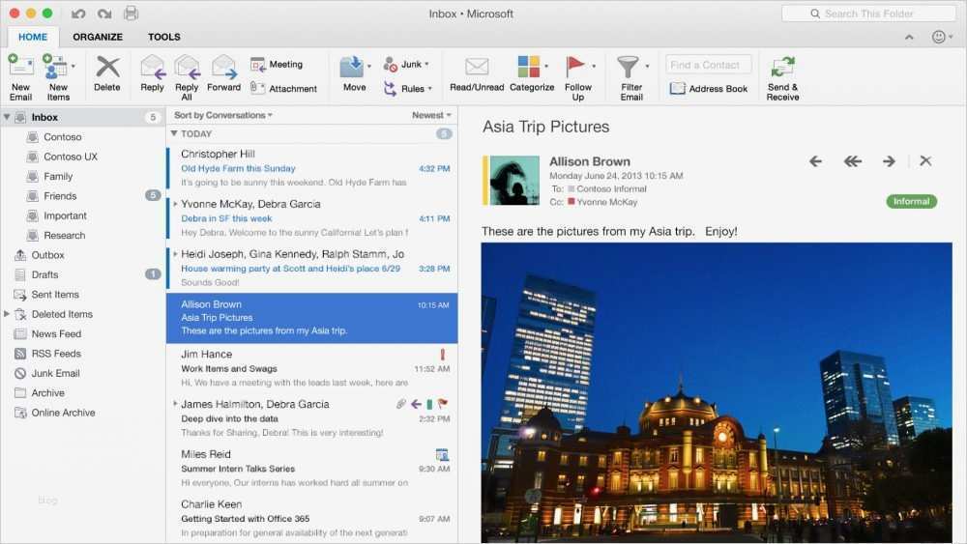Click Allison Brown's profile picture
The image size is (967, 544).
tap(514, 180)
